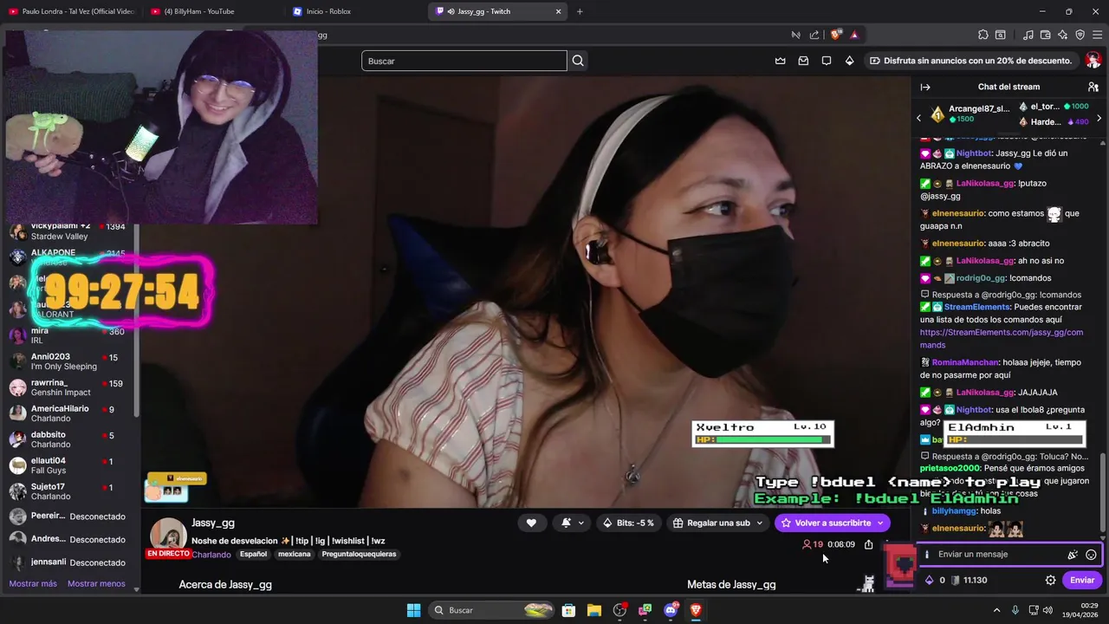The height and width of the screenshot is (624, 1109).
Task: Open rawrrina_ Genshin Impact channel
Action: tap(69, 387)
